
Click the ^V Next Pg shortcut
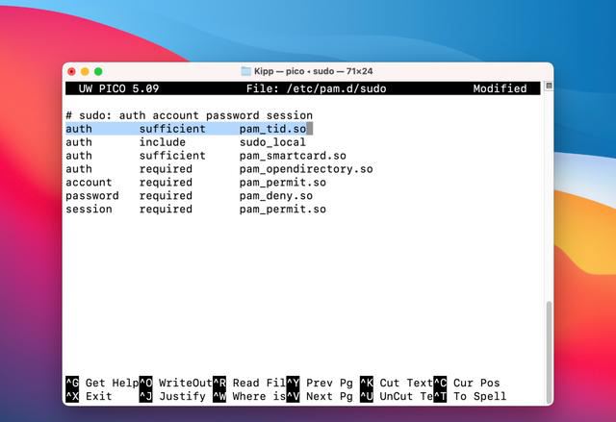coord(321,396)
